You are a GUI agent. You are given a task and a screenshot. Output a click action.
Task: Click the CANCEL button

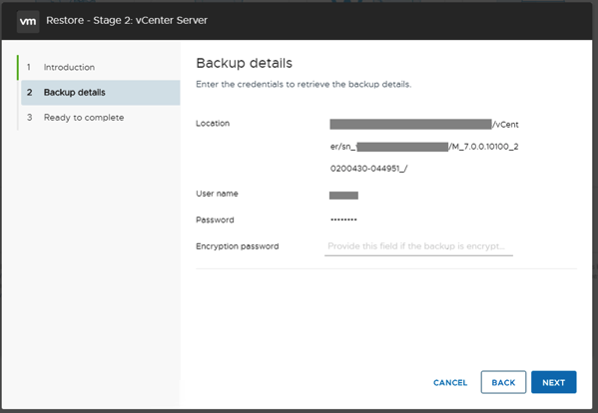coord(450,382)
